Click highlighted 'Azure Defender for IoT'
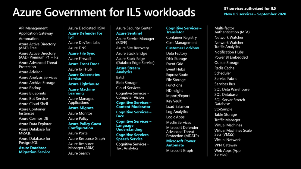 (85, 35)
